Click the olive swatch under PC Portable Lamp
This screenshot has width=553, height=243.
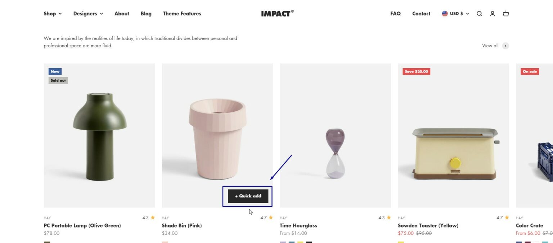coord(46,242)
